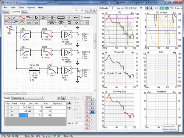Image resolution: width=184 pixels, height=138 pixels.
Task: Insert a BiQ biquad block
Action: click(29, 22)
